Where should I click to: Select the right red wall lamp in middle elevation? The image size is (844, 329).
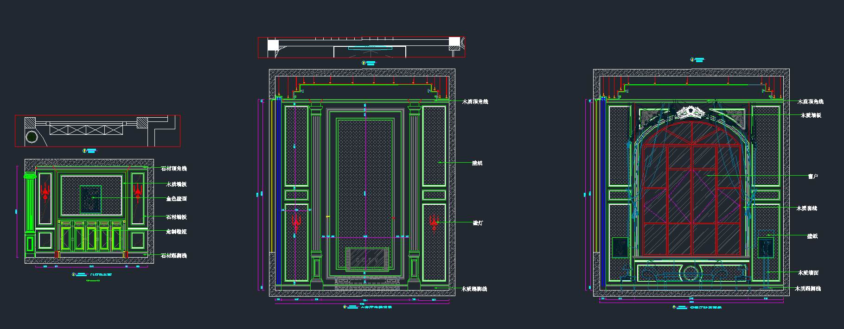[434, 222]
